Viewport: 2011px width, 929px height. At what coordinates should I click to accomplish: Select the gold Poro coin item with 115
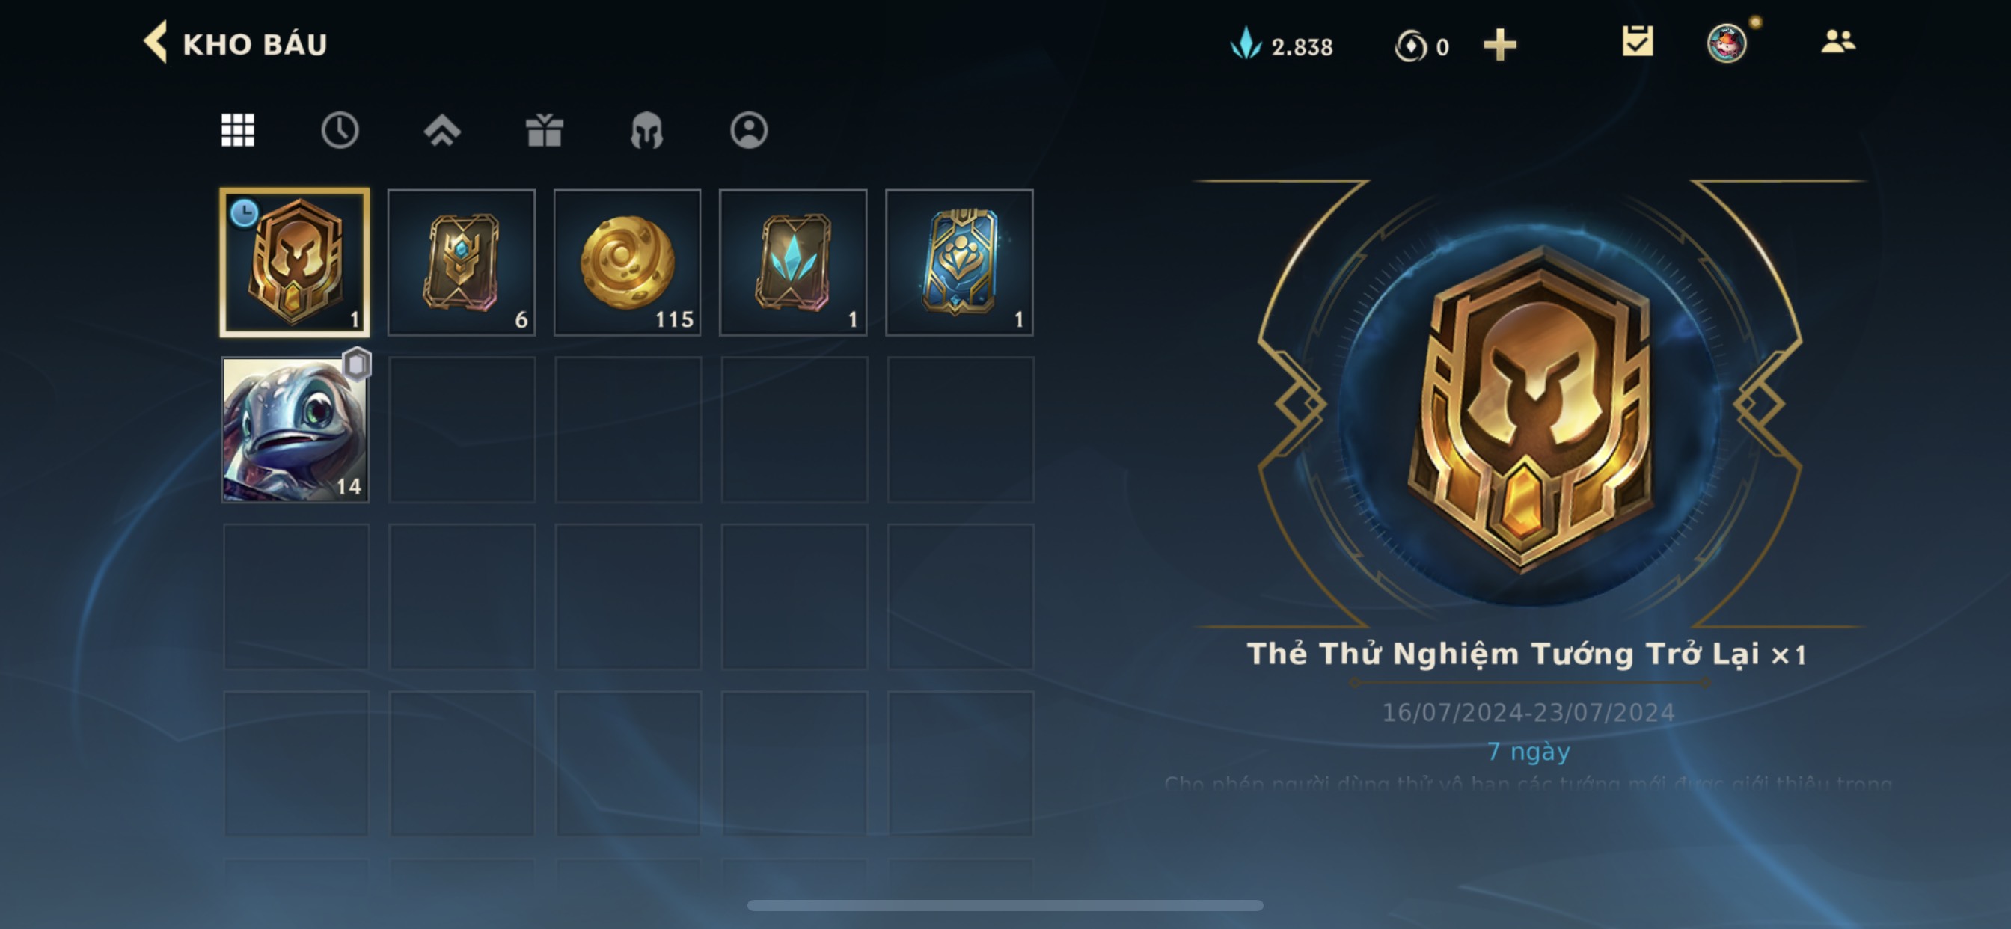pos(628,263)
